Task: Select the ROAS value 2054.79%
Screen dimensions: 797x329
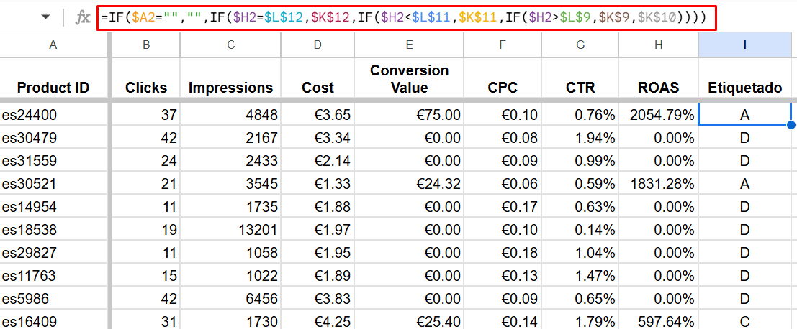Action: [658, 114]
